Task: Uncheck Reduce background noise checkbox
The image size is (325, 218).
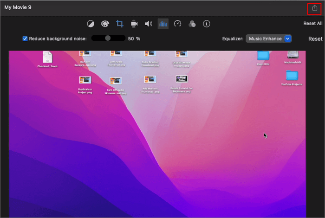Action: tap(25, 38)
